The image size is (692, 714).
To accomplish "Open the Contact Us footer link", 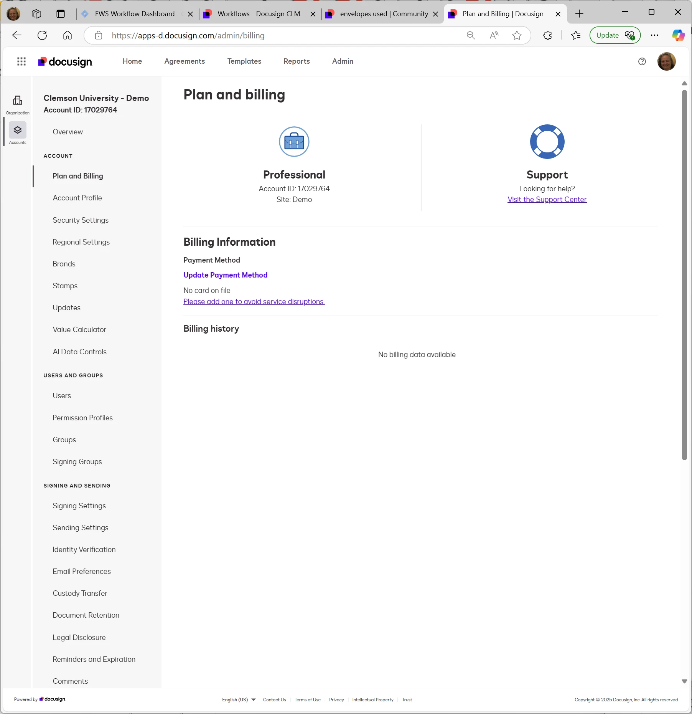I will (x=275, y=700).
